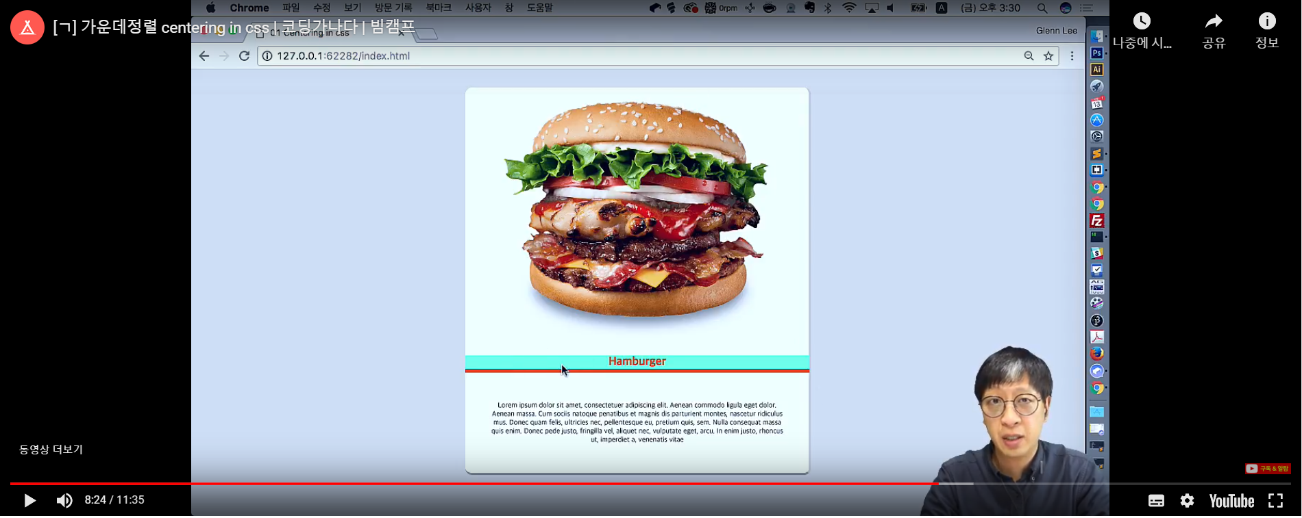Open Spotlight search in menu bar
The image size is (1302, 518).
[1042, 8]
